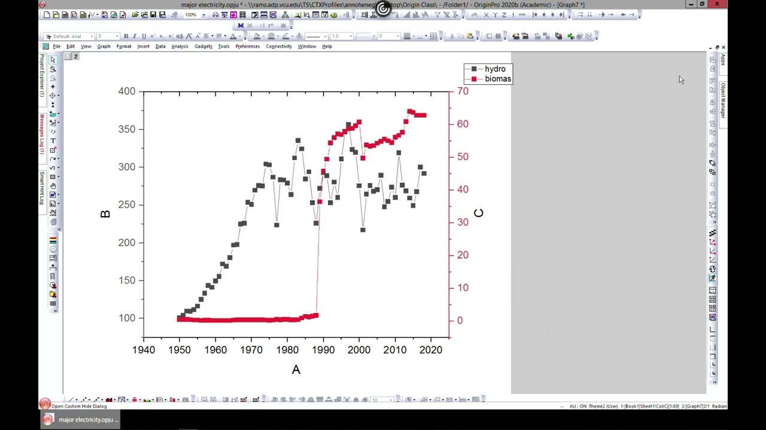
Task: Click the line color pen swatch
Action: [x=285, y=36]
